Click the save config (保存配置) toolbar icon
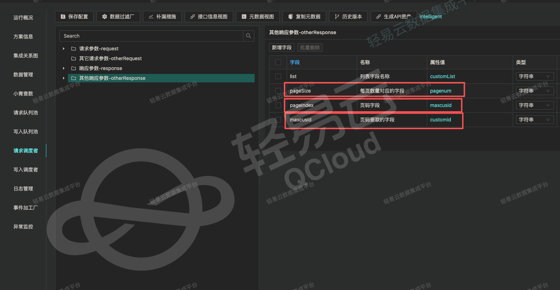Screen dimensions: 560x290 coord(63,17)
